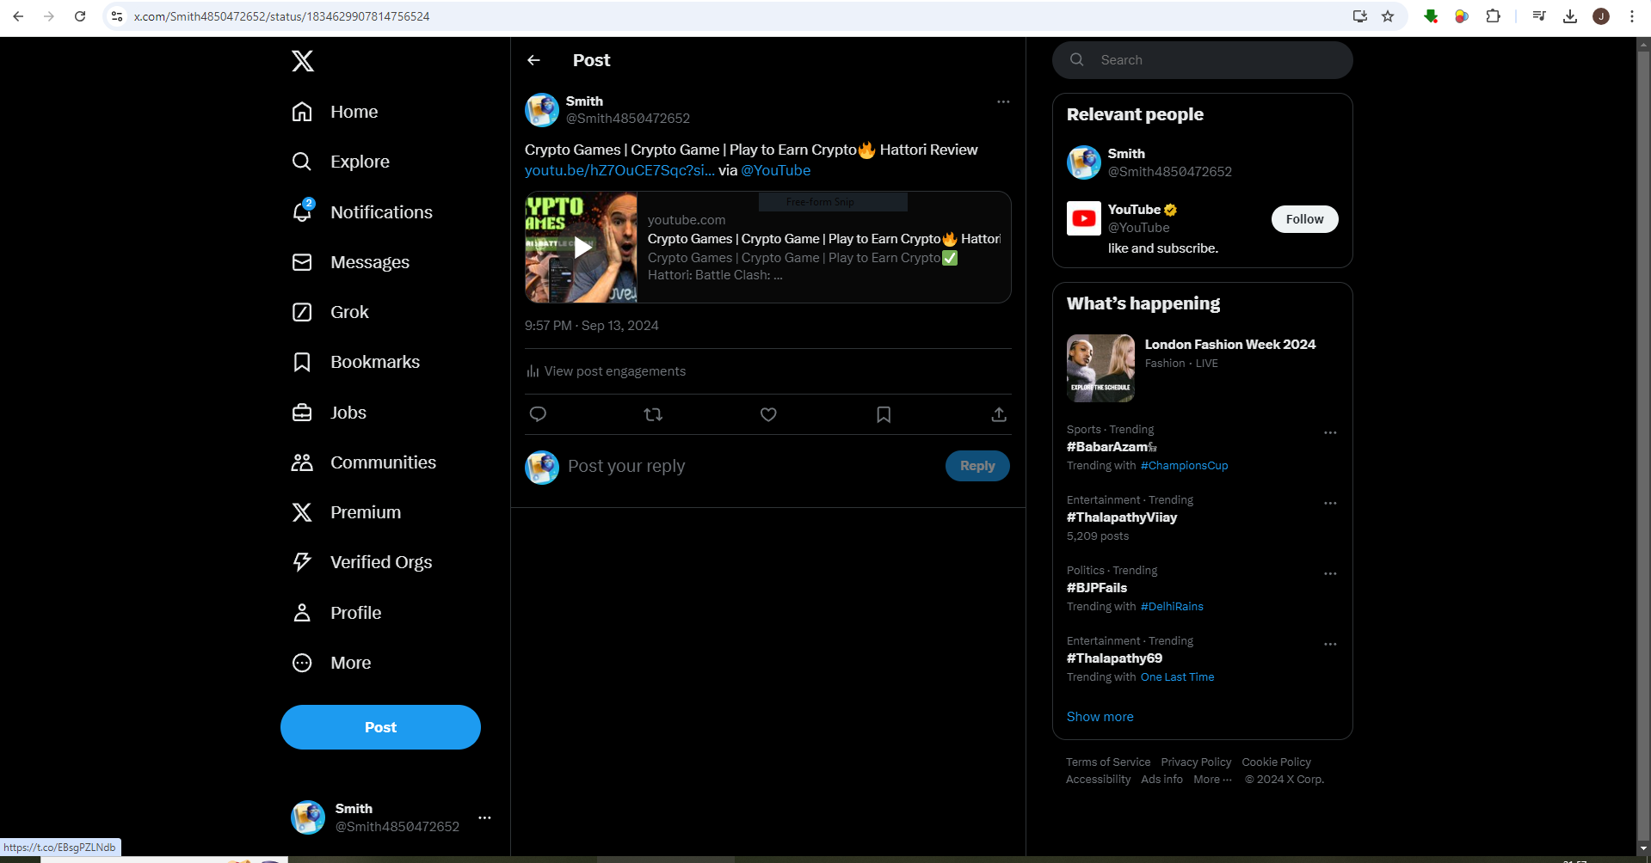Open account switcher dots beside Smith

point(484,817)
